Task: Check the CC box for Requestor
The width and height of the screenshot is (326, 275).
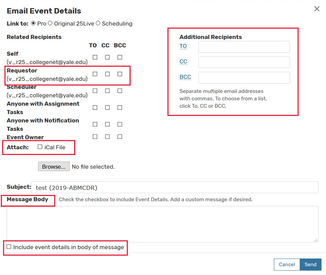Action: [x=107, y=74]
